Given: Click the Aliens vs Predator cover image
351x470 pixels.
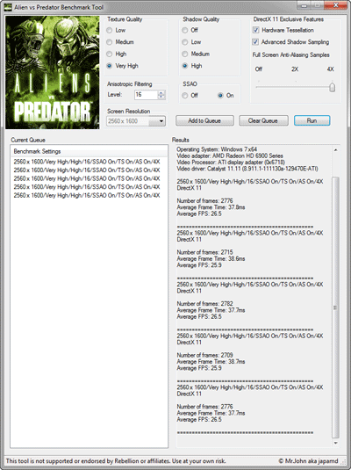Looking at the screenshot, I should pos(53,72).
